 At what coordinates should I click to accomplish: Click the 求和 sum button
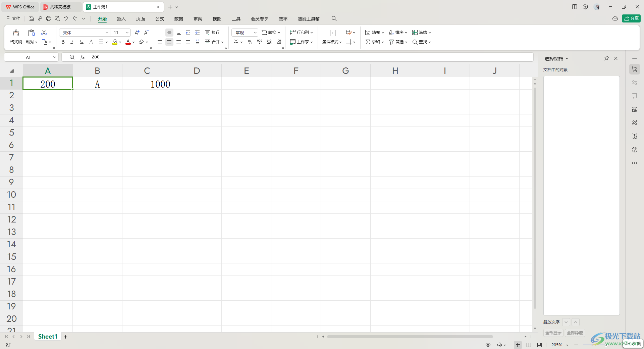(x=374, y=42)
